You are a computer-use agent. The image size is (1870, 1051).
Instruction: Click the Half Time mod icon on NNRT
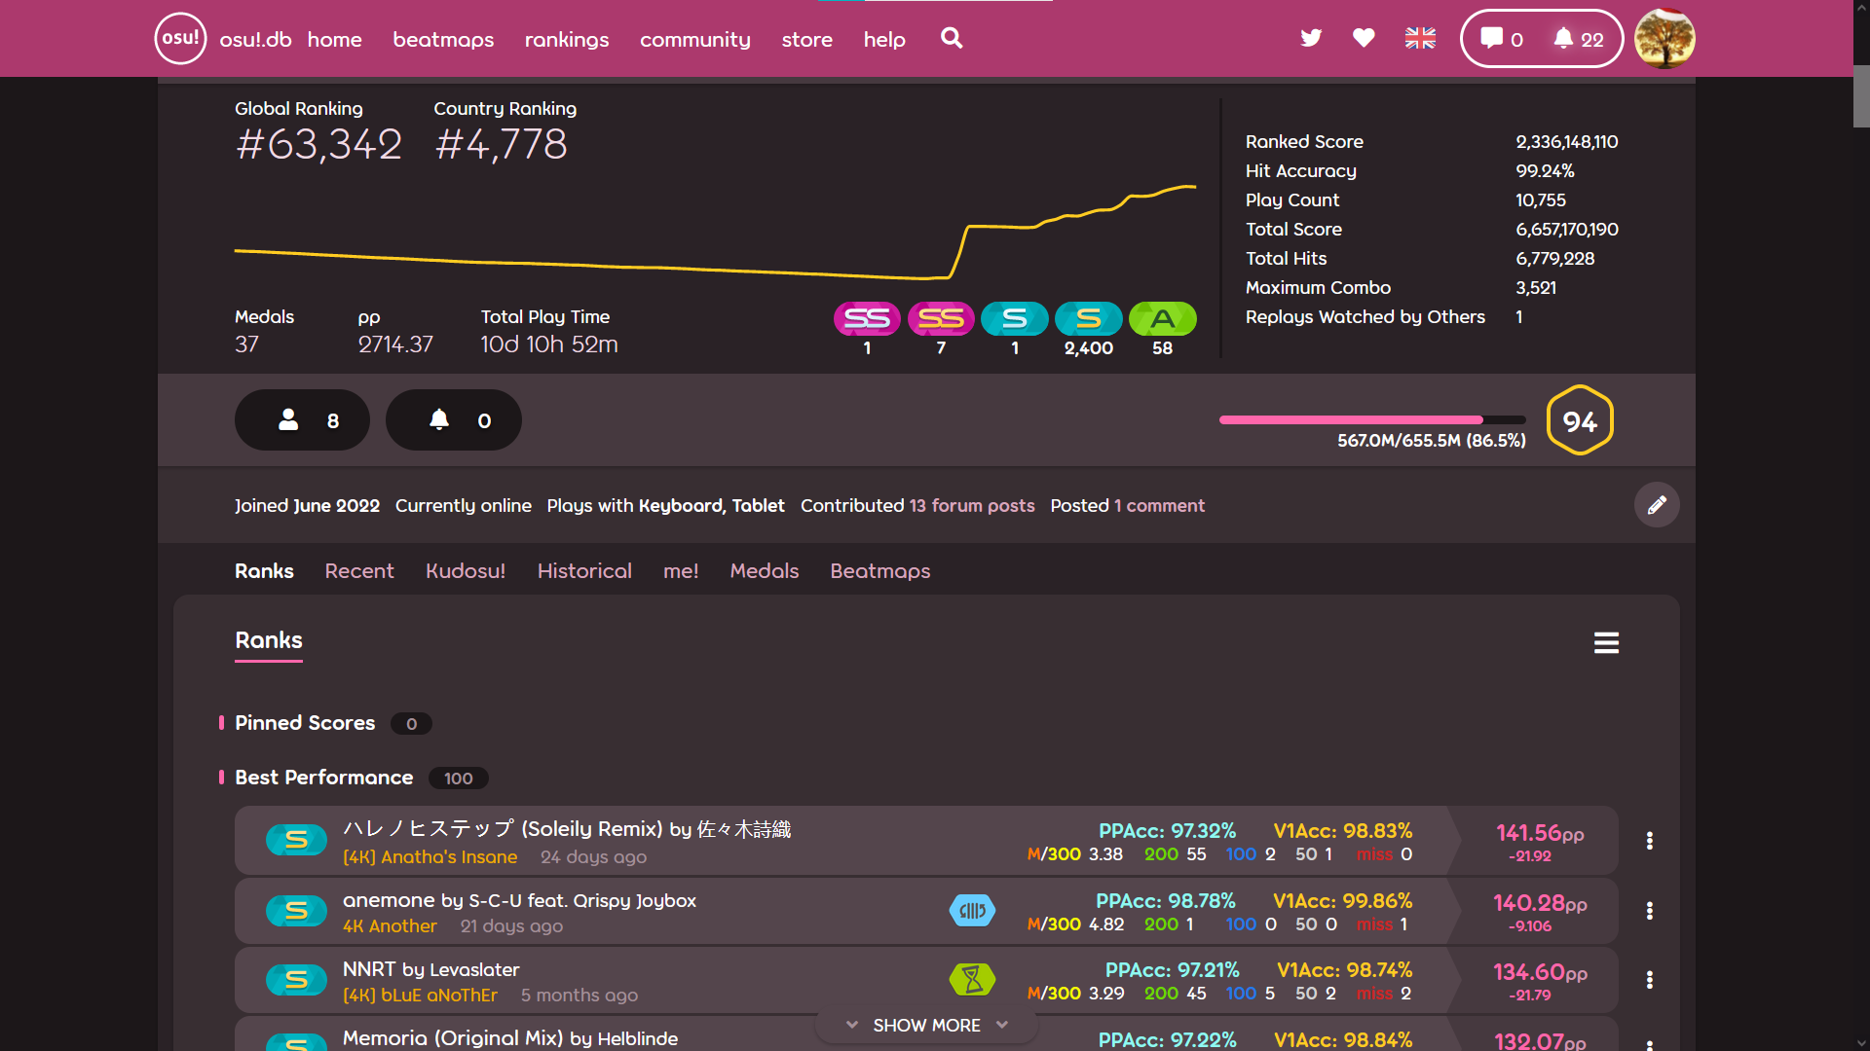coord(972,980)
